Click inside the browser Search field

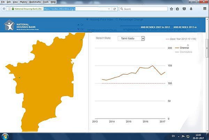[x=143, y=9]
